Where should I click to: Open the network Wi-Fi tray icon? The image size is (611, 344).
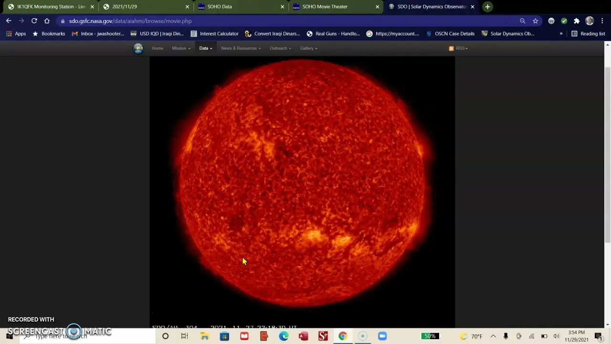point(531,336)
